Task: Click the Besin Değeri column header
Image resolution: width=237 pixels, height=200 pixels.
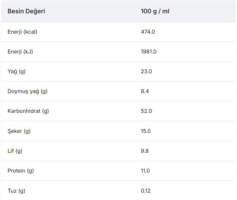Action: coord(26,11)
